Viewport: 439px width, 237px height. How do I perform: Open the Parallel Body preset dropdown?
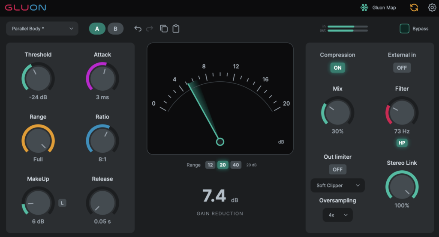click(42, 29)
